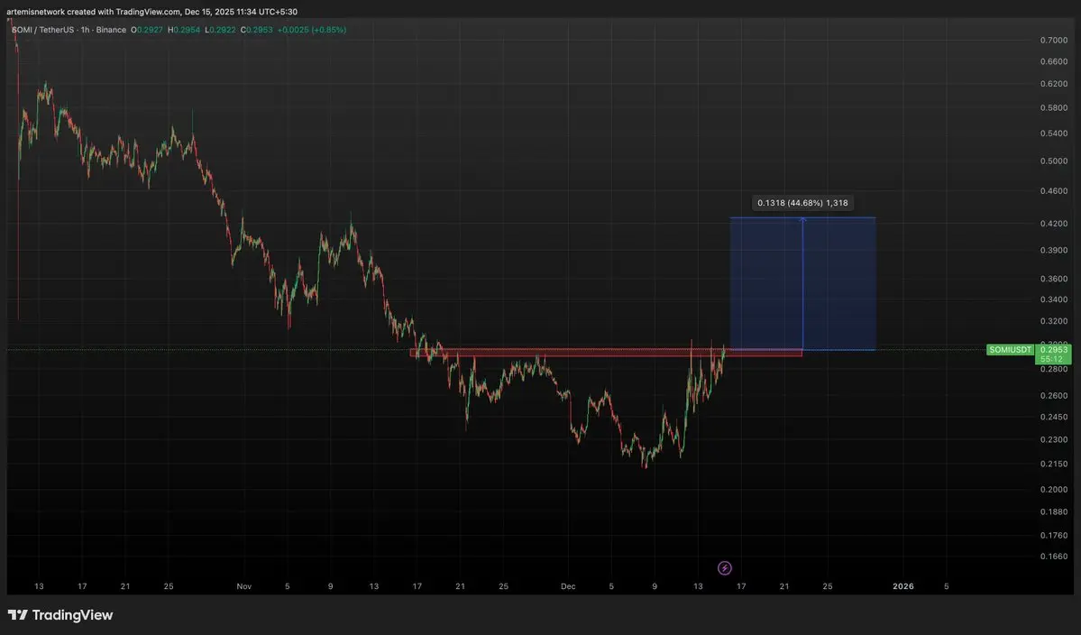Click the 0.2300 price axis label
This screenshot has height=635, width=1081.
[1053, 440]
